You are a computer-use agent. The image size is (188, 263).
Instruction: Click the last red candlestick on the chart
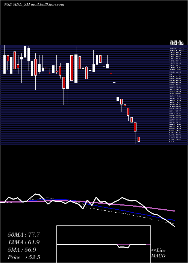tap(139, 139)
